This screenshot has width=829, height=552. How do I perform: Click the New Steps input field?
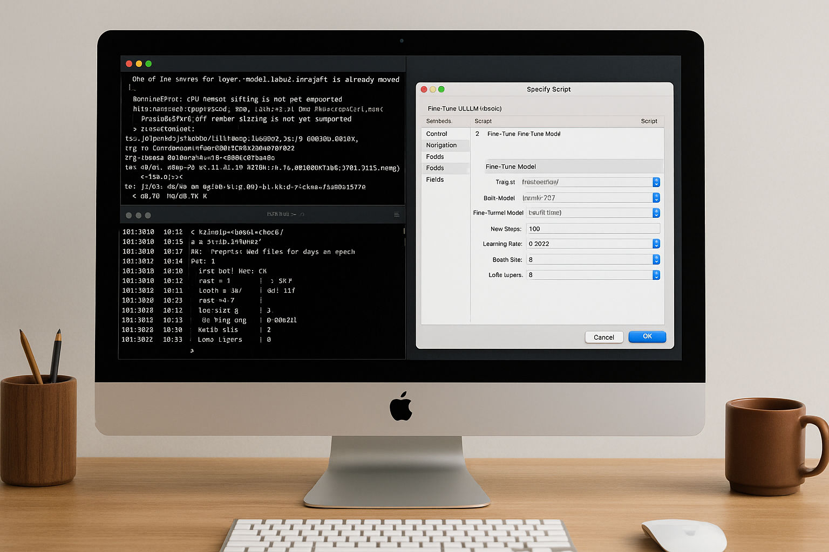[x=593, y=229]
